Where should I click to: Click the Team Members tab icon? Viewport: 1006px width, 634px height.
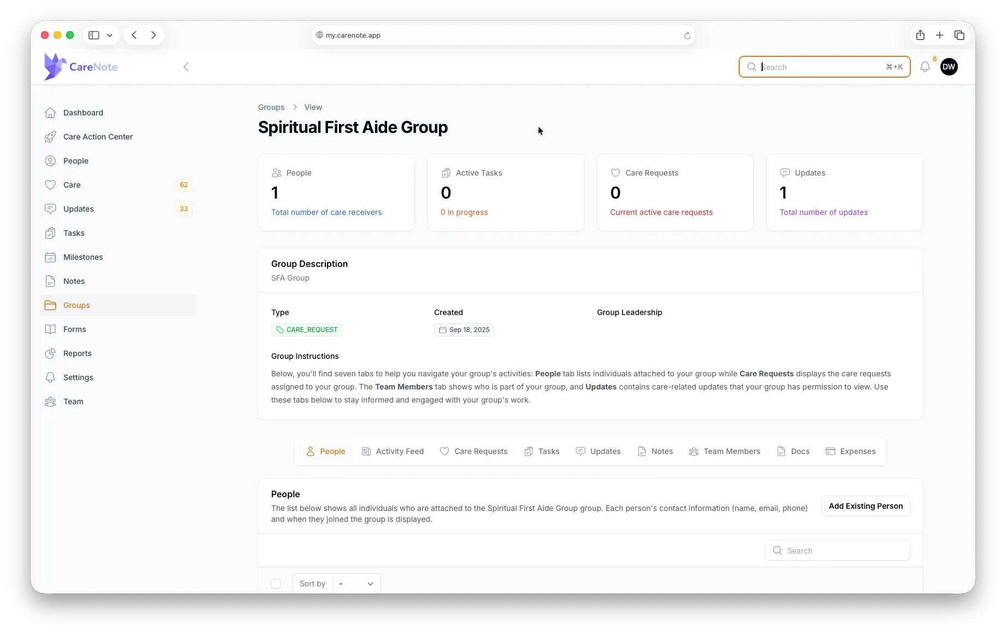[x=693, y=451]
